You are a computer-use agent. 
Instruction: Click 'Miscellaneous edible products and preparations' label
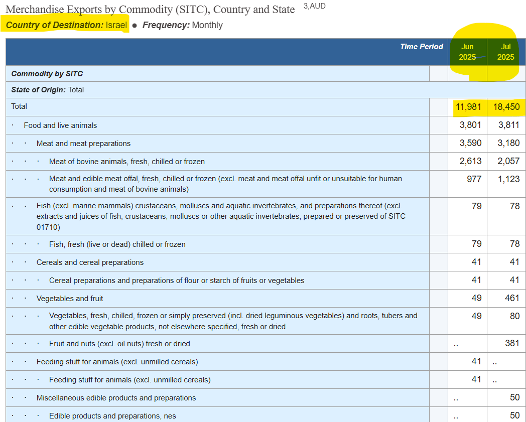pos(116,398)
